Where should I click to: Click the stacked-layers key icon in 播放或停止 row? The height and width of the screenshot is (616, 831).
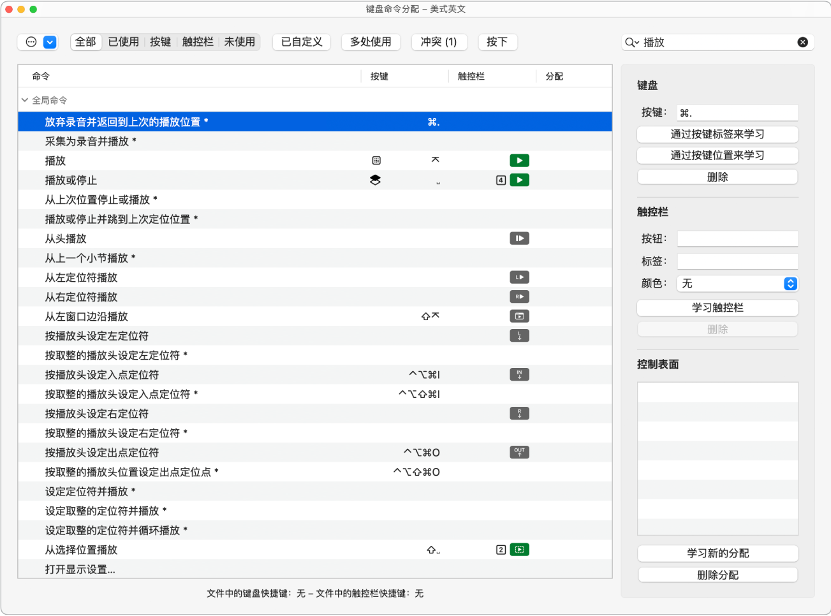(374, 180)
